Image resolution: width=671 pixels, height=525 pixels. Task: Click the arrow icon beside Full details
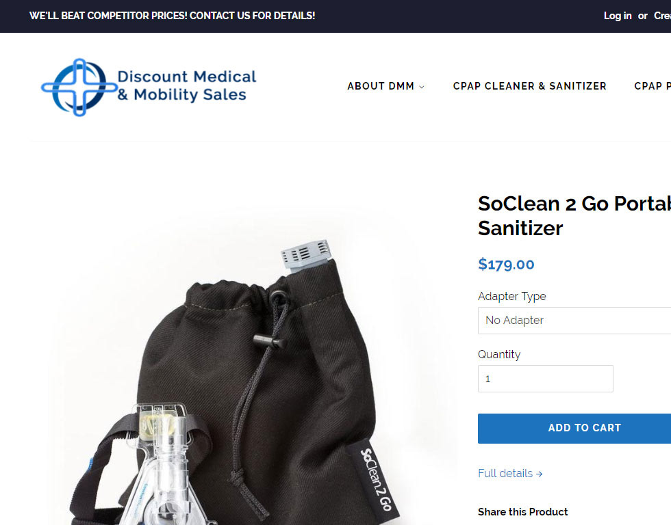(540, 474)
